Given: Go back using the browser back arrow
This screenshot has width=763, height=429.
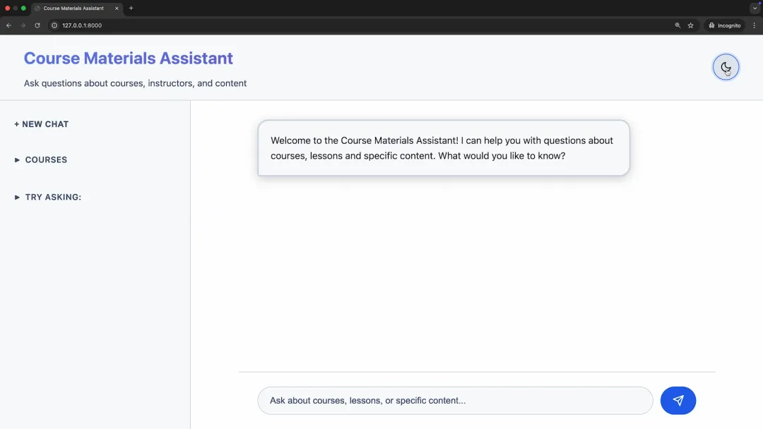Looking at the screenshot, I should (x=8, y=25).
